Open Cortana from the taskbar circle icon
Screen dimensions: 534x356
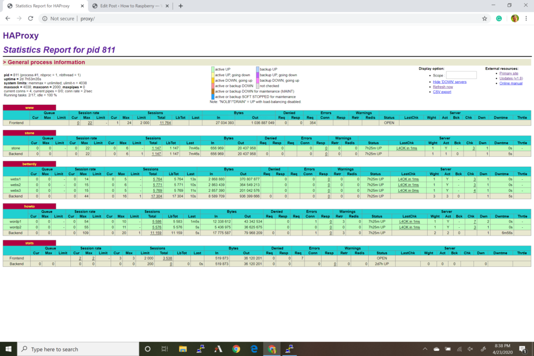pos(148,349)
